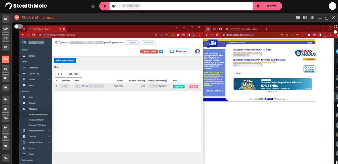
Task: Open the ST sidebar module
Action: [6, 146]
